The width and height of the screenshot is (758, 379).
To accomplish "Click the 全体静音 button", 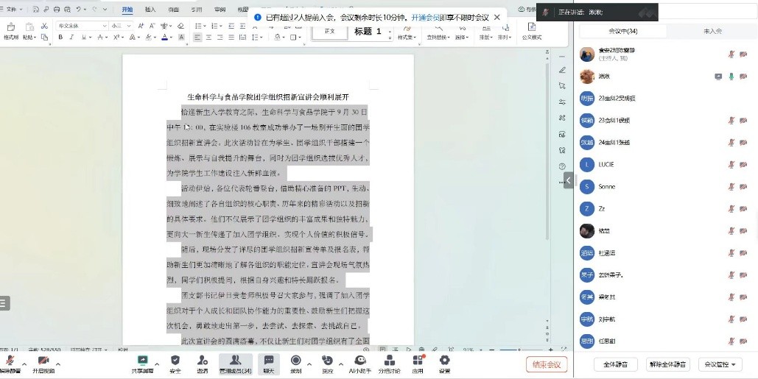I will click(615, 364).
